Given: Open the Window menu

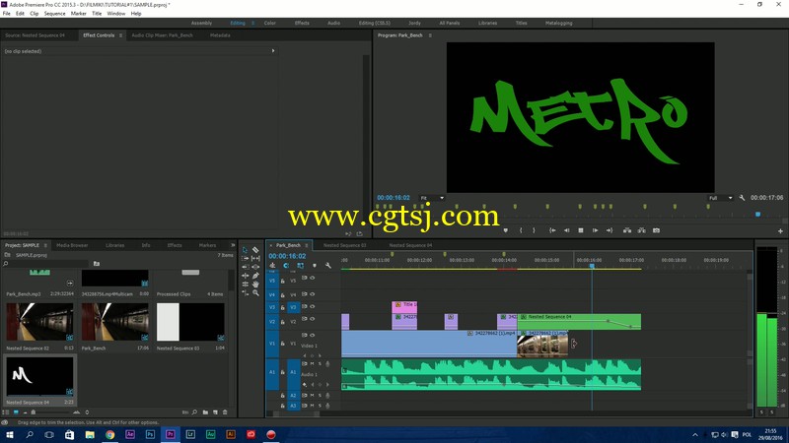Looking at the screenshot, I should (x=115, y=14).
